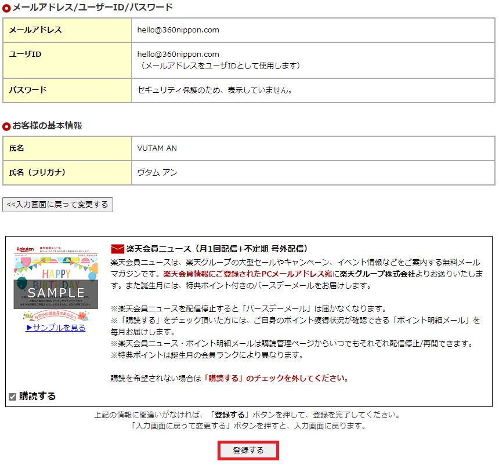
Task: Click red bullet beside メールアドレス/ユーザーID/パスワード heading
Action: (x=6, y=8)
